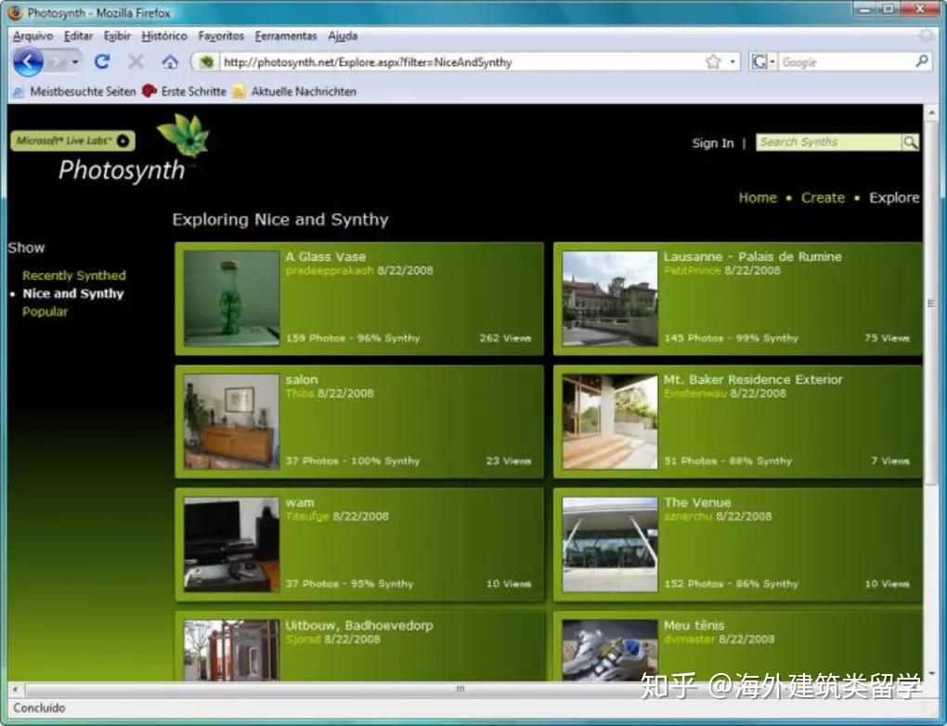Screen dimensions: 947x726
Task: Click '37 Photos - 100% Synthy' text
Action: [353, 460]
